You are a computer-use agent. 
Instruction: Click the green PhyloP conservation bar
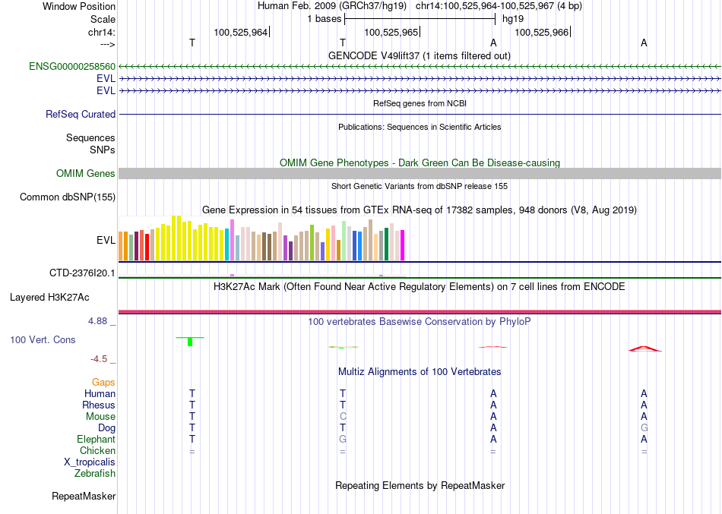(190, 342)
